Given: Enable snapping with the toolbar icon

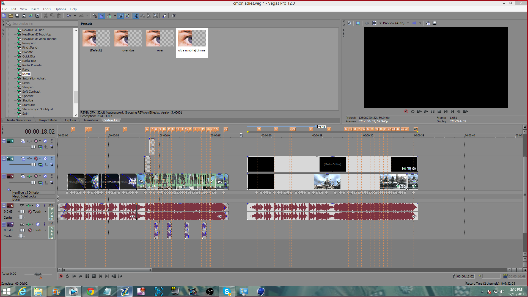Looking at the screenshot, I should [x=95, y=16].
